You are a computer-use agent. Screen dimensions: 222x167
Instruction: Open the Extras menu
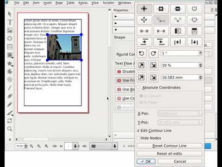(83, 3)
